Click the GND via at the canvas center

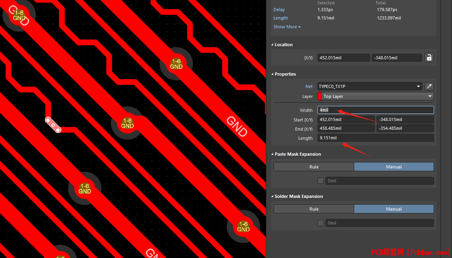(127, 123)
